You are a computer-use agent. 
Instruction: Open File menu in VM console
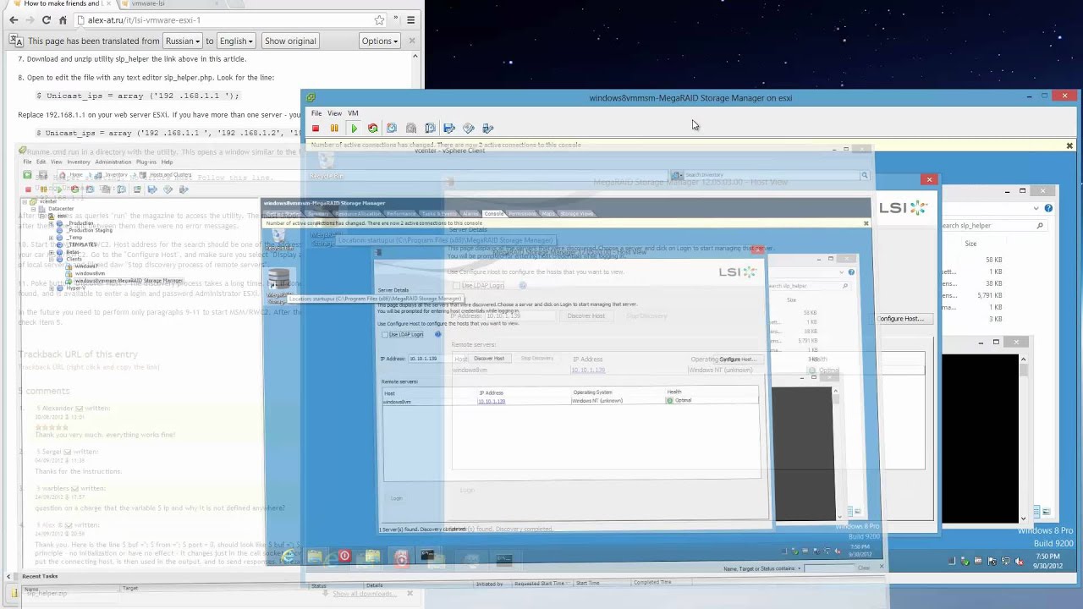coord(316,113)
